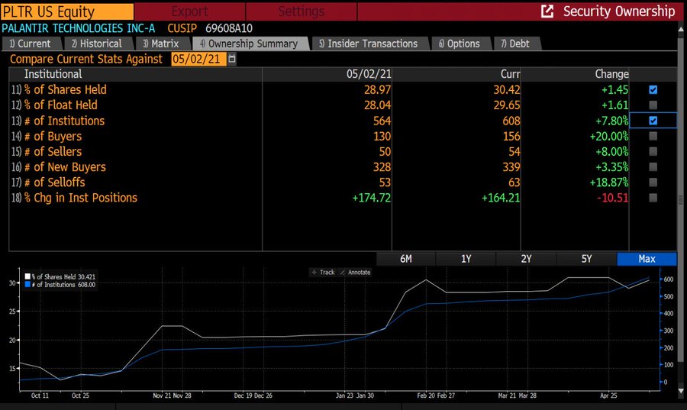The width and height of the screenshot is (687, 410).
Task: Check the % of Float Held checkbox
Action: (653, 105)
